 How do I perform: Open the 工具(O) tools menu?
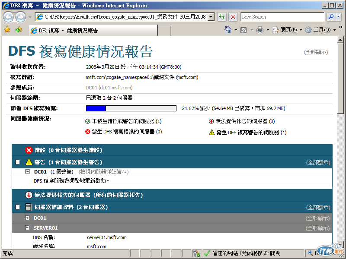pos(320,30)
